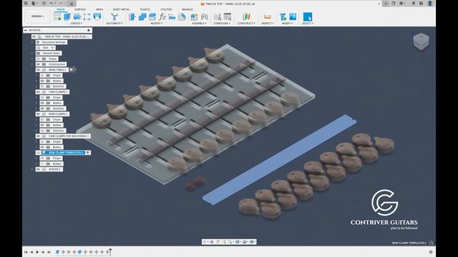Screen dimensions: 458x257
Task: Hide CAM CLAMPS FOR MACHINING component eye
Action: (38, 136)
